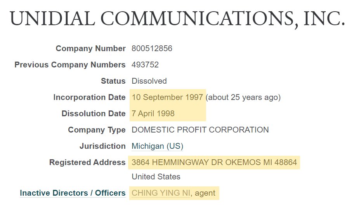Image resolution: width=359 pixels, height=210 pixels.
Task: Click the Incorporation Date label
Action: pos(89,97)
